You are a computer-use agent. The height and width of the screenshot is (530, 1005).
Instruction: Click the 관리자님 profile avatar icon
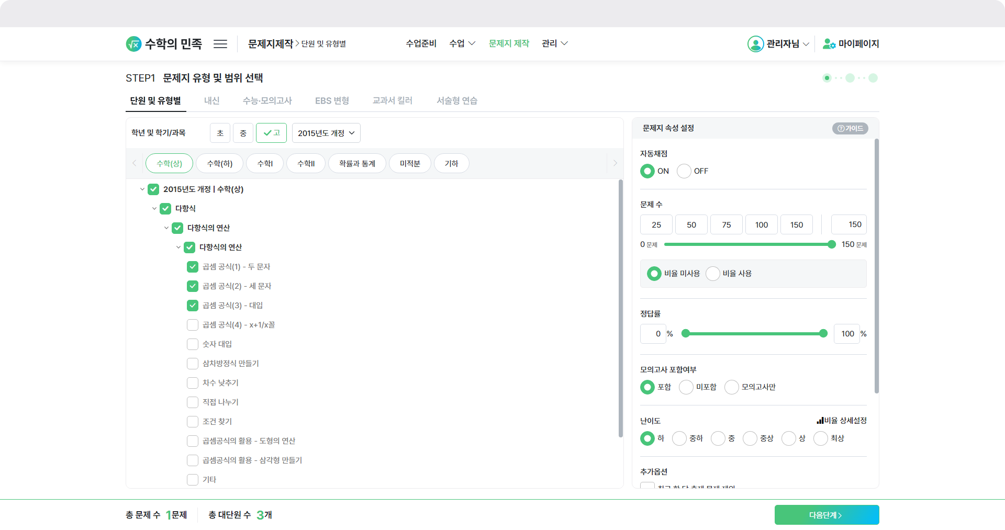[x=755, y=44]
